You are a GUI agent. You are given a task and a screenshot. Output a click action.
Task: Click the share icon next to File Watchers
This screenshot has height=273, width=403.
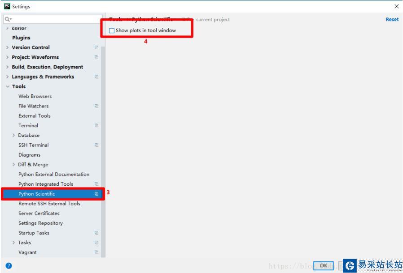point(96,106)
